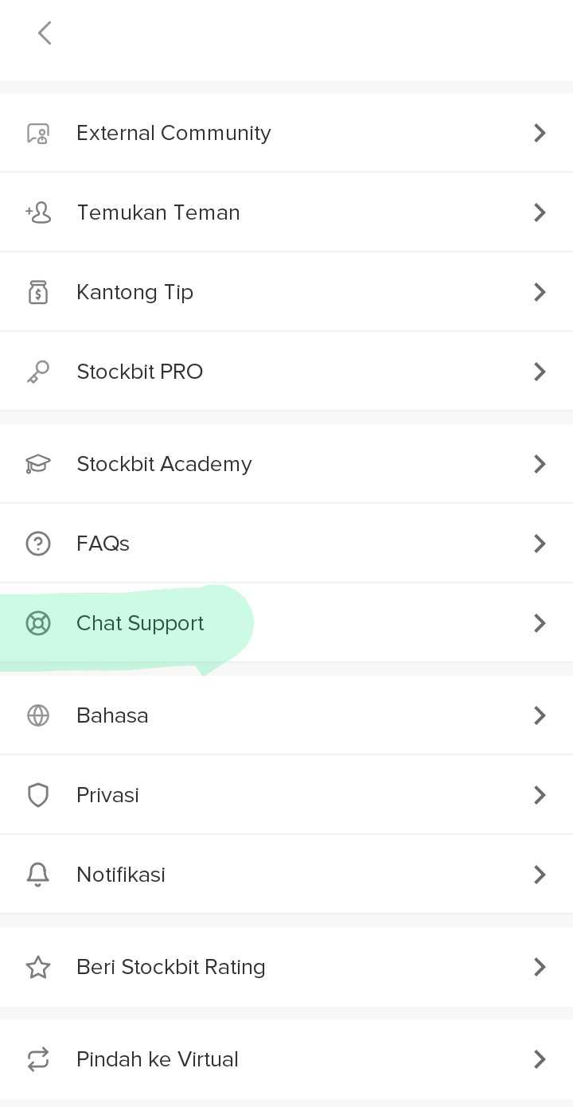
Task: Click the Chat Support lifebuoy icon
Action: click(x=38, y=623)
